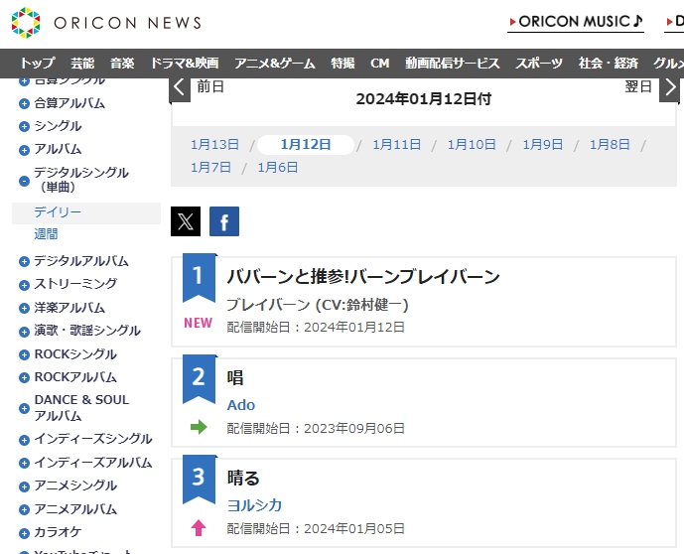Image resolution: width=684 pixels, height=554 pixels.
Task: Open the カラオケ category label
Action: coord(58,532)
